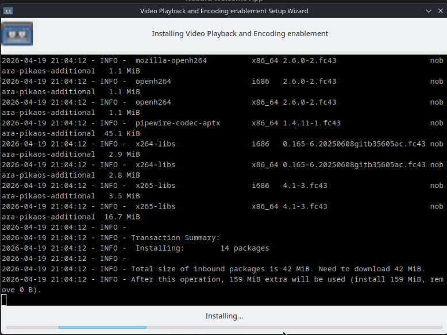This screenshot has width=447, height=335.
Task: Click the terminal cursor block at the bottom
Action: coord(4,299)
